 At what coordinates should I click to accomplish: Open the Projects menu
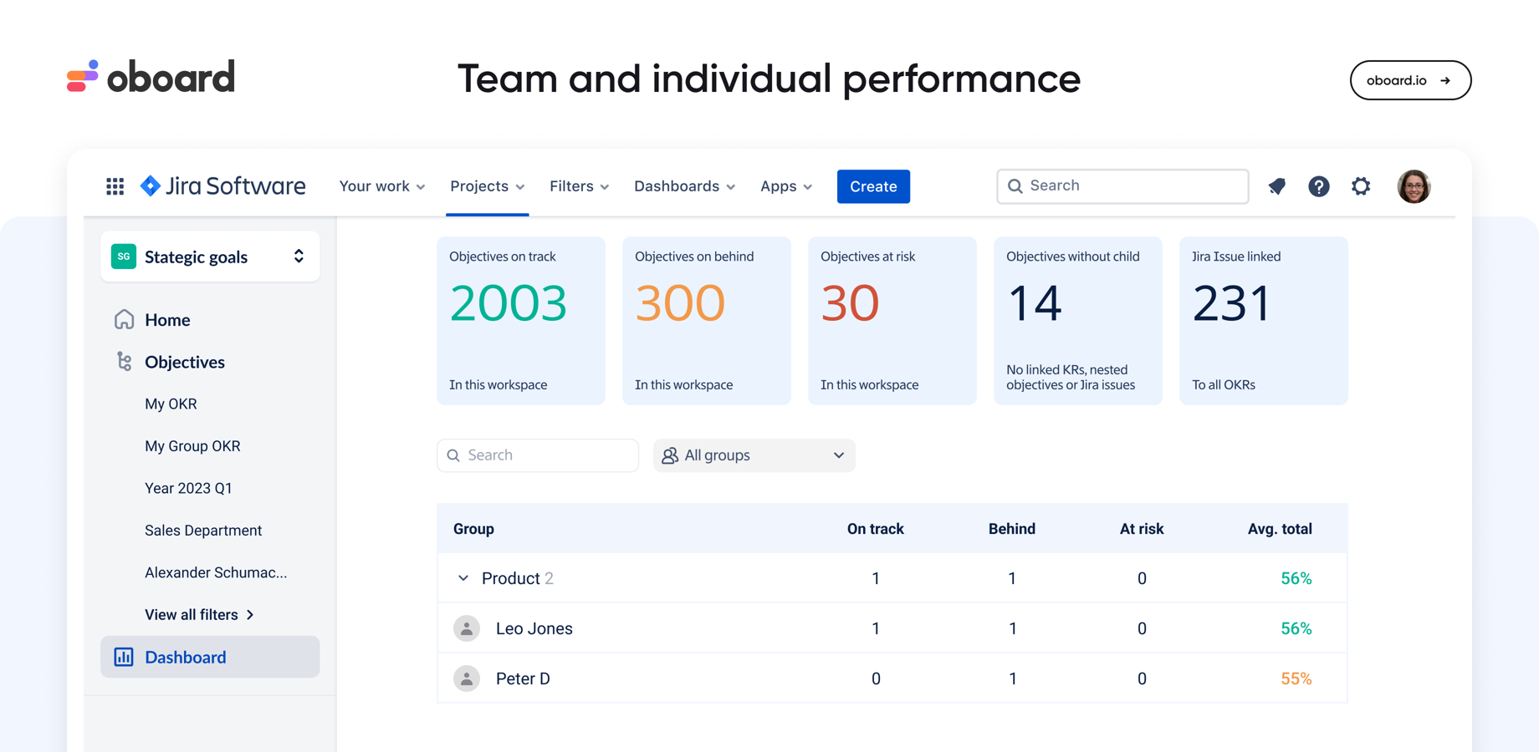(x=487, y=186)
